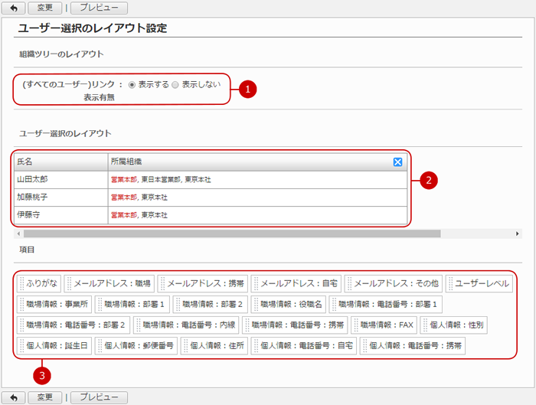Click the horizontal scrollbar under the user table
The image size is (536, 405).
tap(230, 234)
